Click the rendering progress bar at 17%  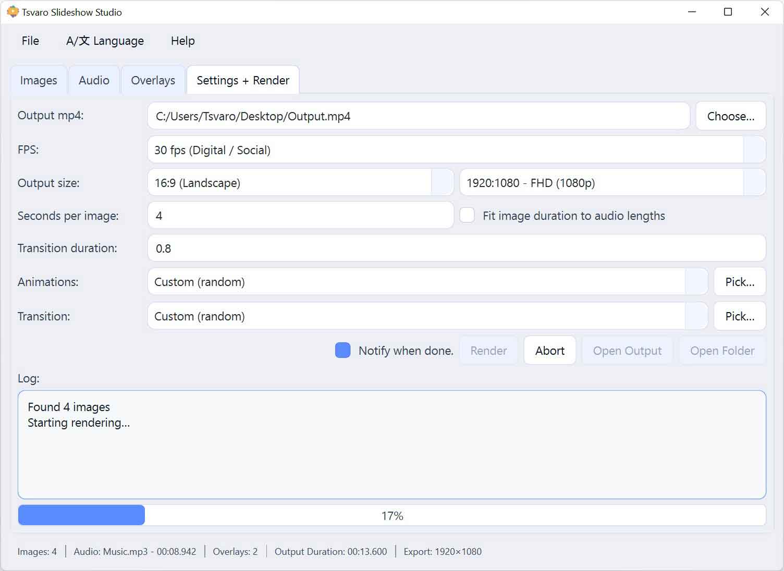point(391,515)
